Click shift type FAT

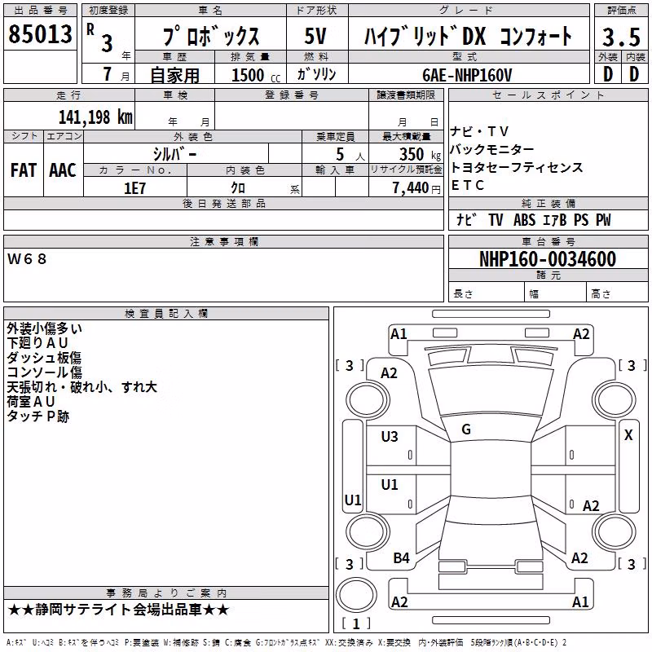24,170
